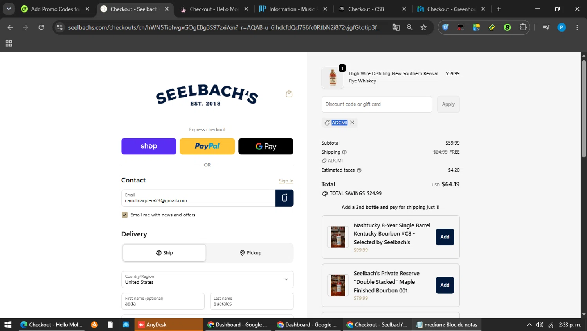Viewport: 587px width, 331px height.
Task: Click the browser back arrow
Action: point(10,27)
